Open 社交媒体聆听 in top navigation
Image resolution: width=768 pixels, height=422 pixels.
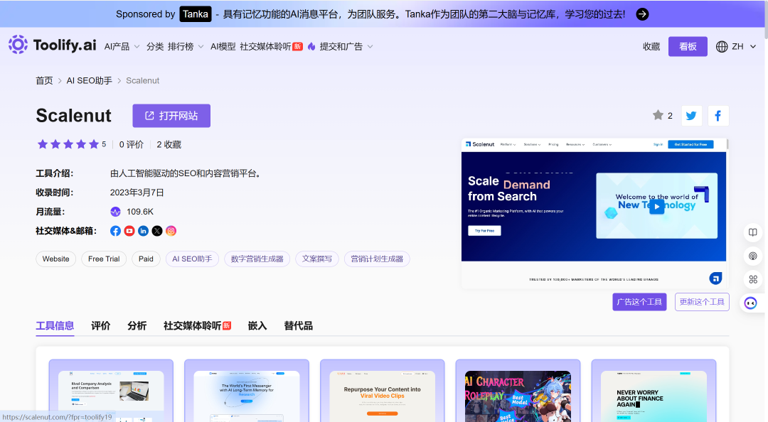click(x=271, y=46)
